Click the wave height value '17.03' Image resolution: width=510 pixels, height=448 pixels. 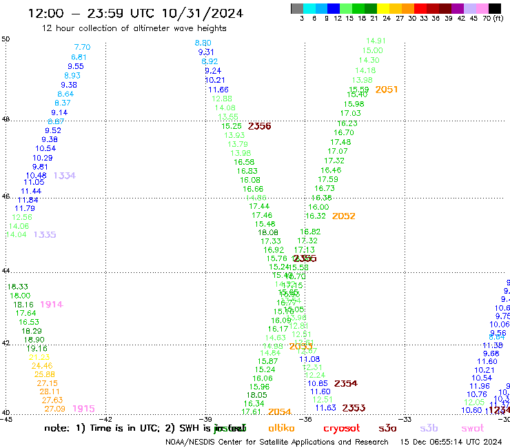click(x=351, y=113)
